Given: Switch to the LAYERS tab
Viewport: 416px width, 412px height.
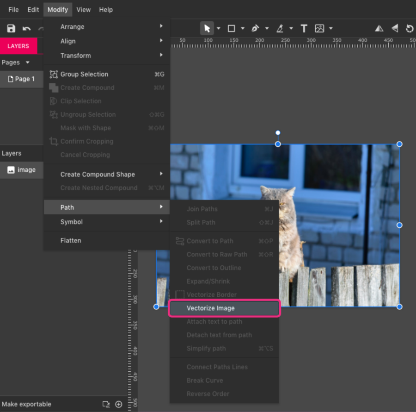Looking at the screenshot, I should tap(18, 46).
